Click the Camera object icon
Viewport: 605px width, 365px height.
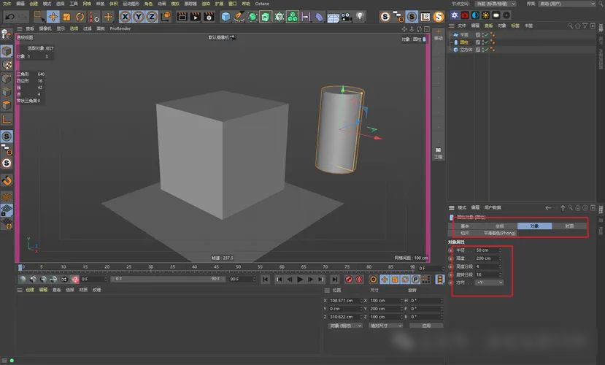[x=347, y=17]
